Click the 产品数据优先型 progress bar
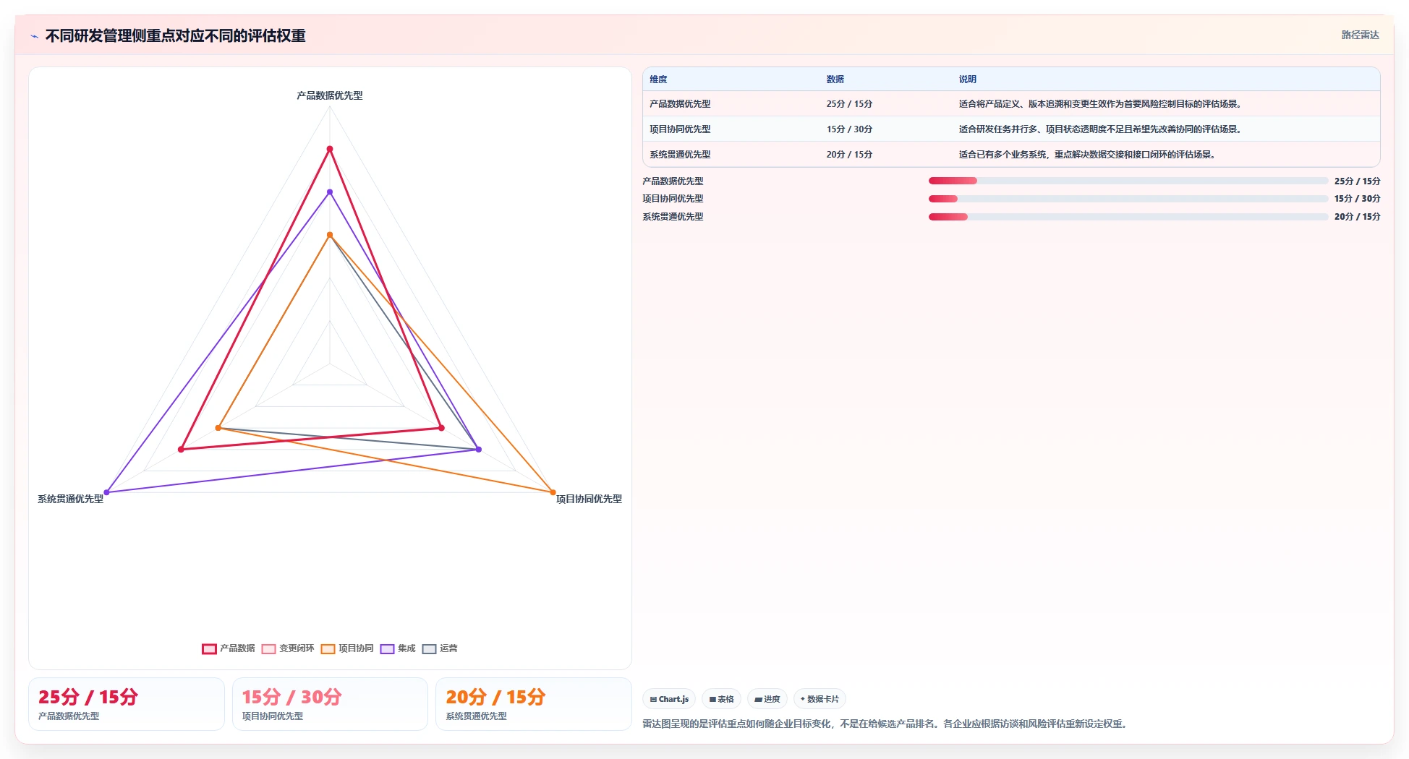 pos(1128,181)
